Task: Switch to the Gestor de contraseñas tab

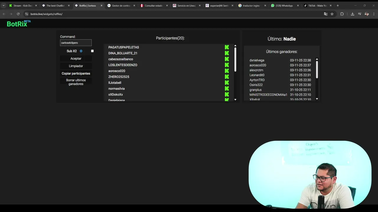Action: coord(121,6)
